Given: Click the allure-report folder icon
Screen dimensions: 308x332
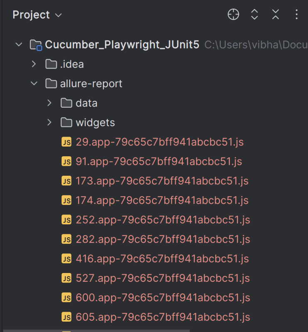Looking at the screenshot, I should click(x=51, y=84).
